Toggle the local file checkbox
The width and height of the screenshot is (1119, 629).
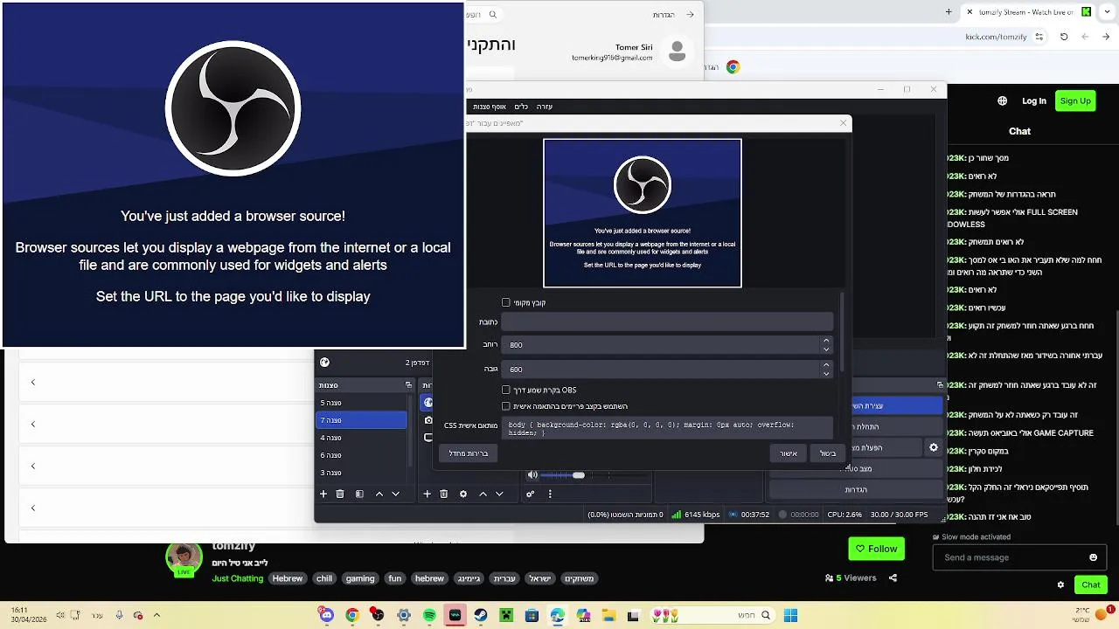[505, 302]
